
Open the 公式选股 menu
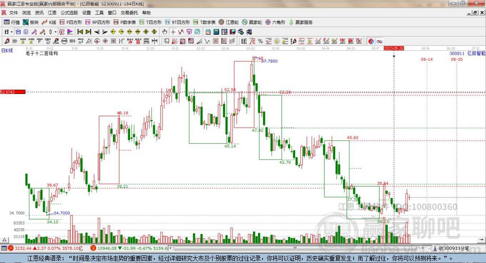click(69, 13)
